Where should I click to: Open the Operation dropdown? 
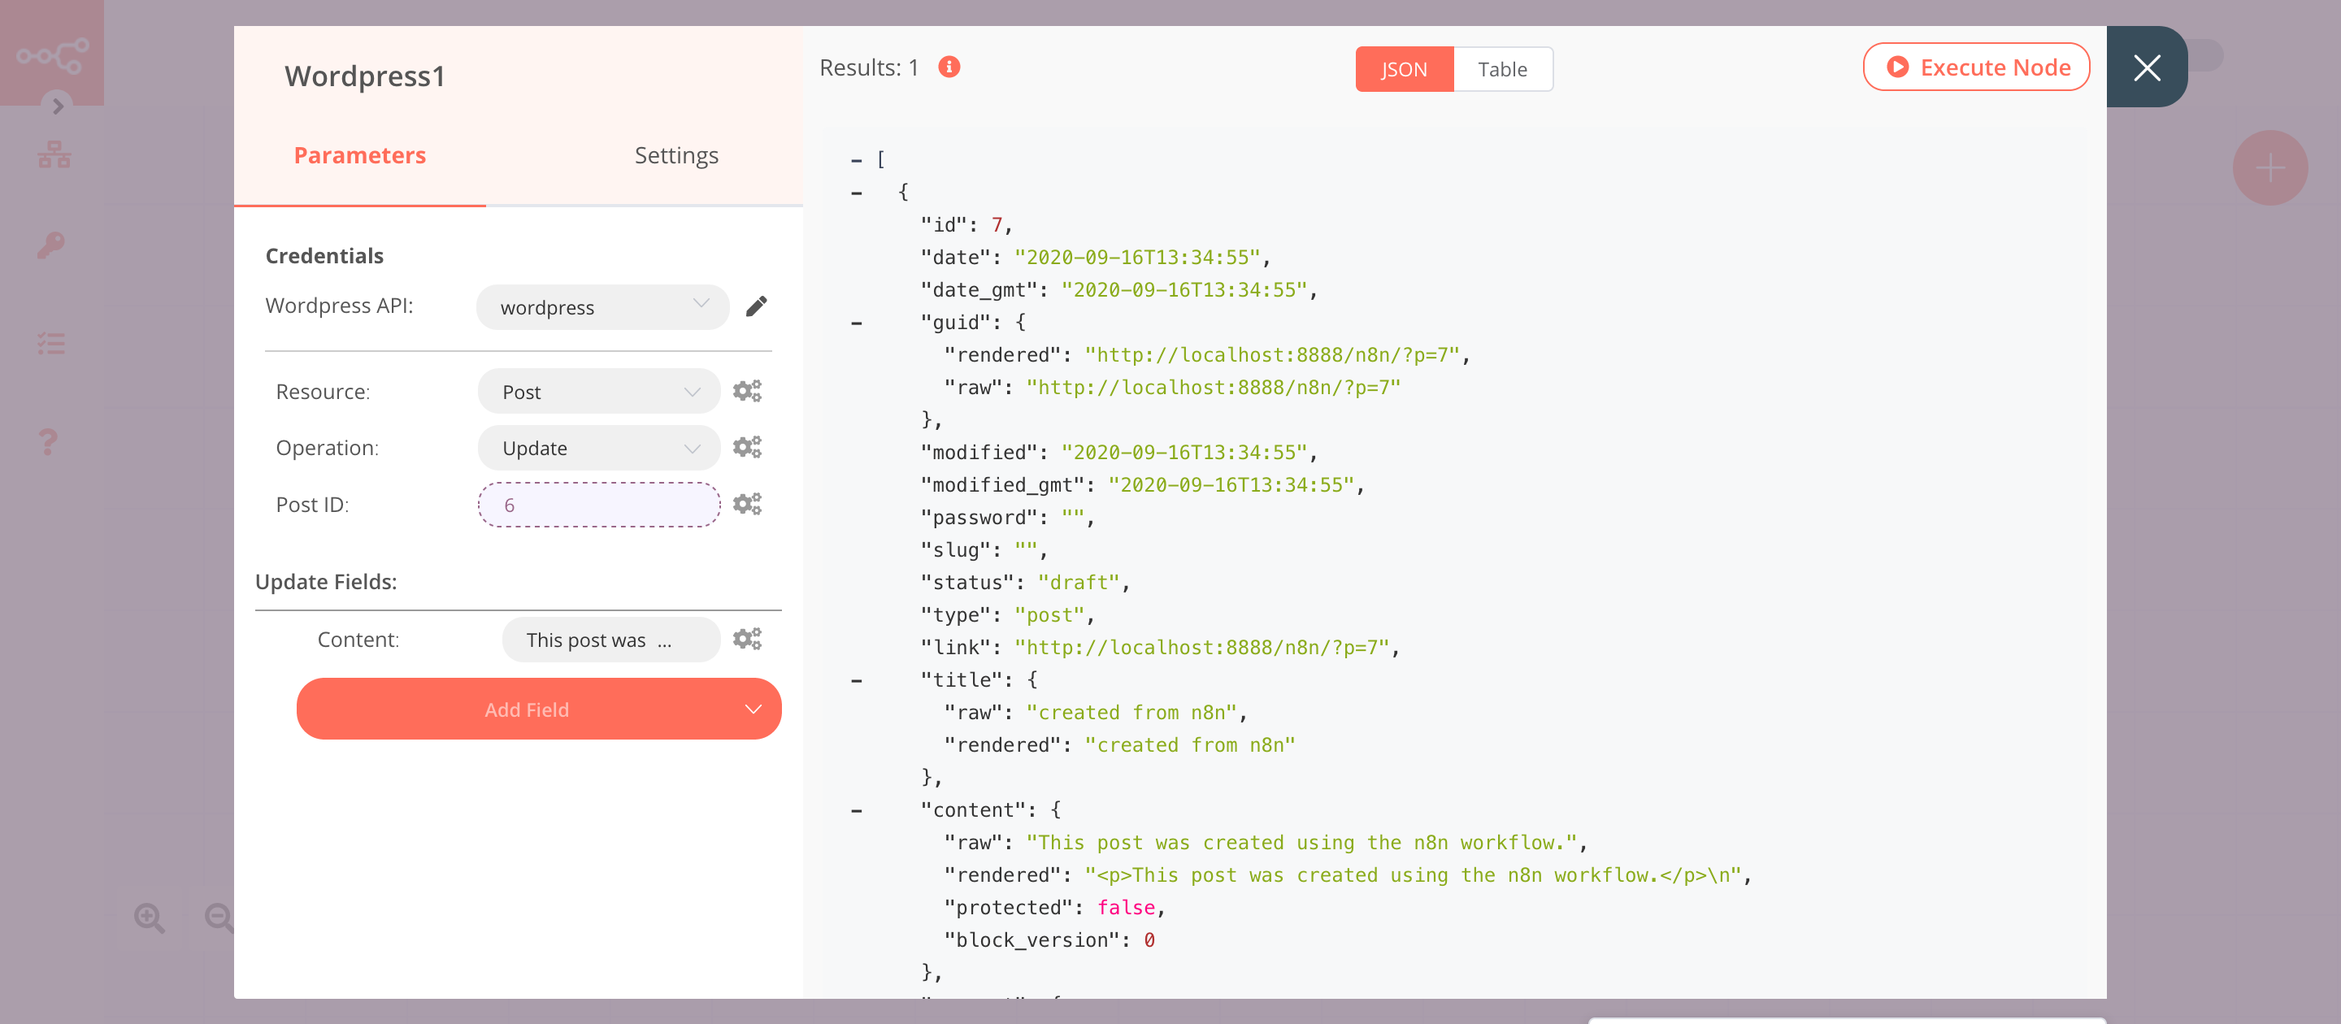(599, 447)
